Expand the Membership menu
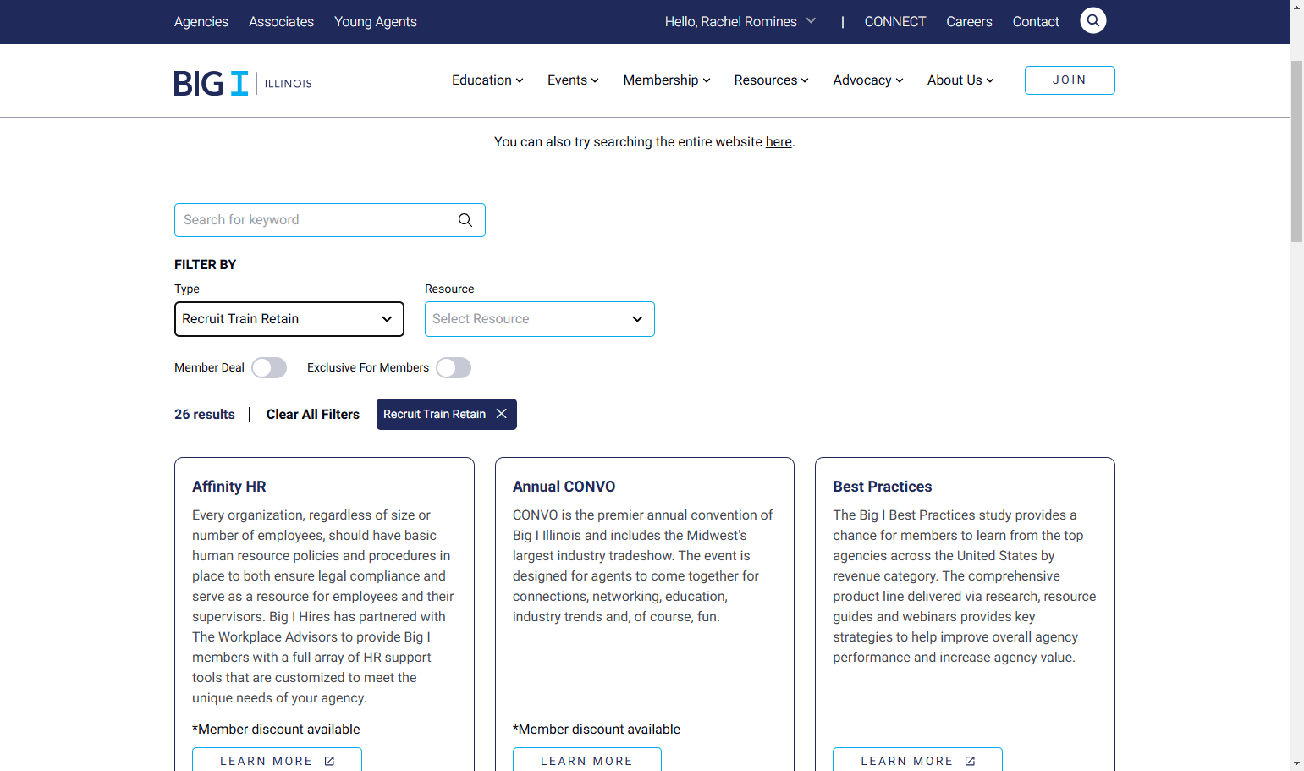 [x=667, y=80]
